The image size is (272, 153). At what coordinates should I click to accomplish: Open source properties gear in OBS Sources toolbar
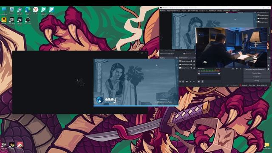(187, 82)
